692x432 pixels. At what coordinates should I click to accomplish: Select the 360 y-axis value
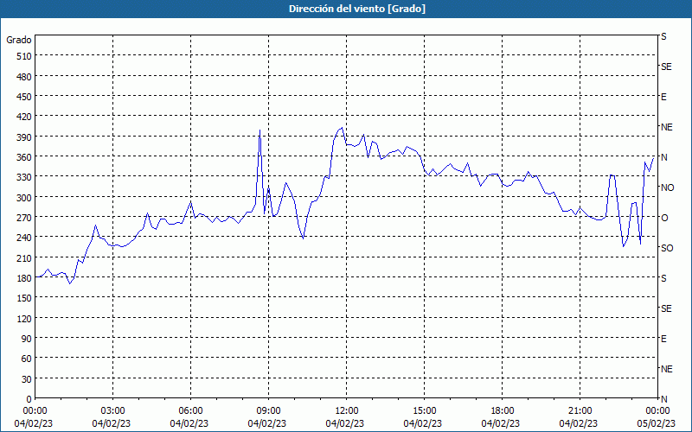(24, 157)
